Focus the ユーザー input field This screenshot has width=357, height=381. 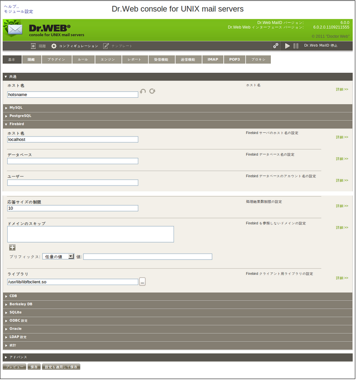(x=73, y=183)
